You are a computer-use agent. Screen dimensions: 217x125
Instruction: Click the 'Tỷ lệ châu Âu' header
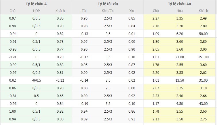(x=180, y=4)
